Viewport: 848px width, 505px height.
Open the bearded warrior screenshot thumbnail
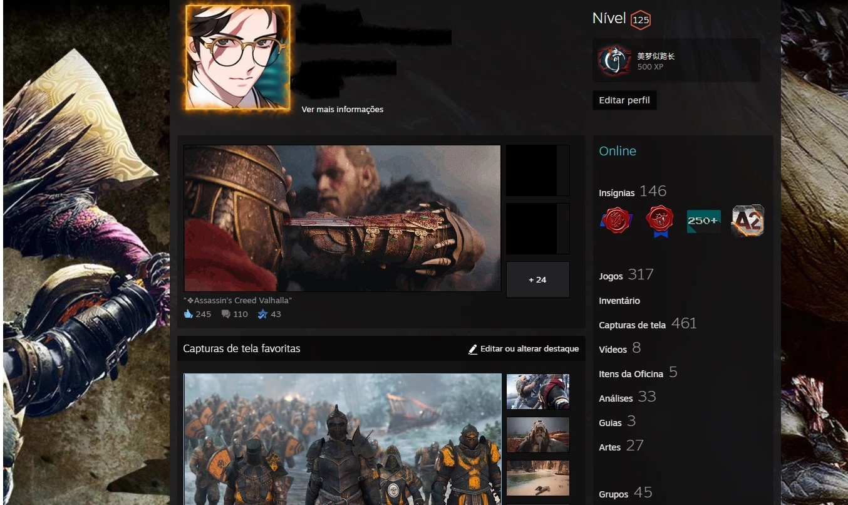[537, 434]
